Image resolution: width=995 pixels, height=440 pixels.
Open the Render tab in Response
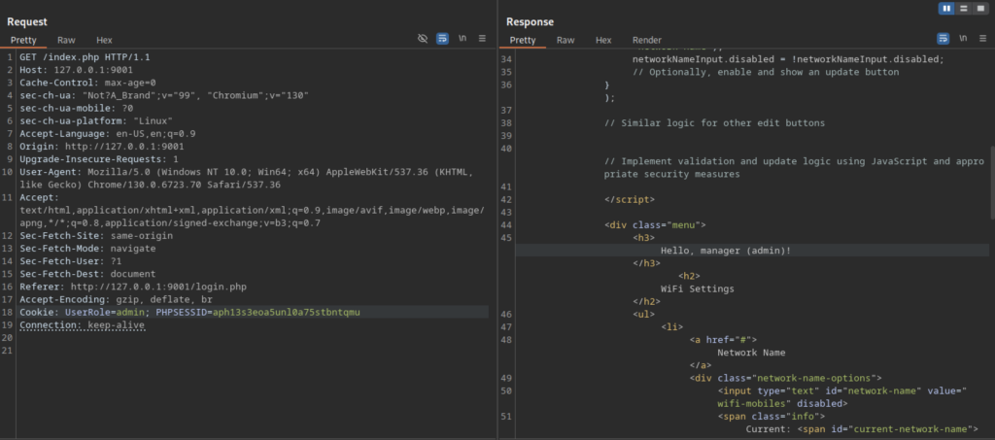(x=647, y=40)
